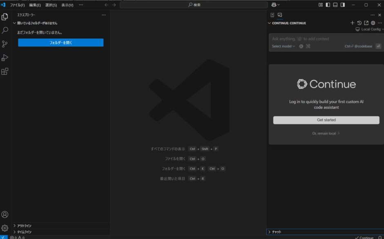View Continue session history via the clock icon
Screen dimensions: 384x239
pos(359,23)
